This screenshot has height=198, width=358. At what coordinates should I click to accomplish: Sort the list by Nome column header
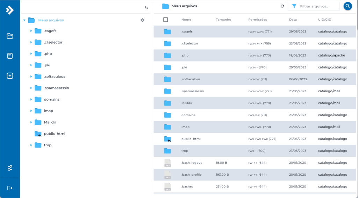(x=186, y=20)
